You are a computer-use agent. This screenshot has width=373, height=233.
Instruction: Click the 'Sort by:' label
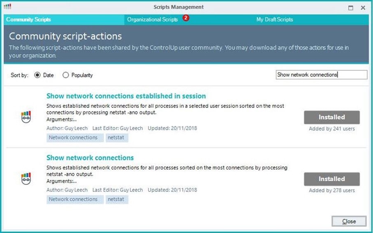click(x=19, y=75)
